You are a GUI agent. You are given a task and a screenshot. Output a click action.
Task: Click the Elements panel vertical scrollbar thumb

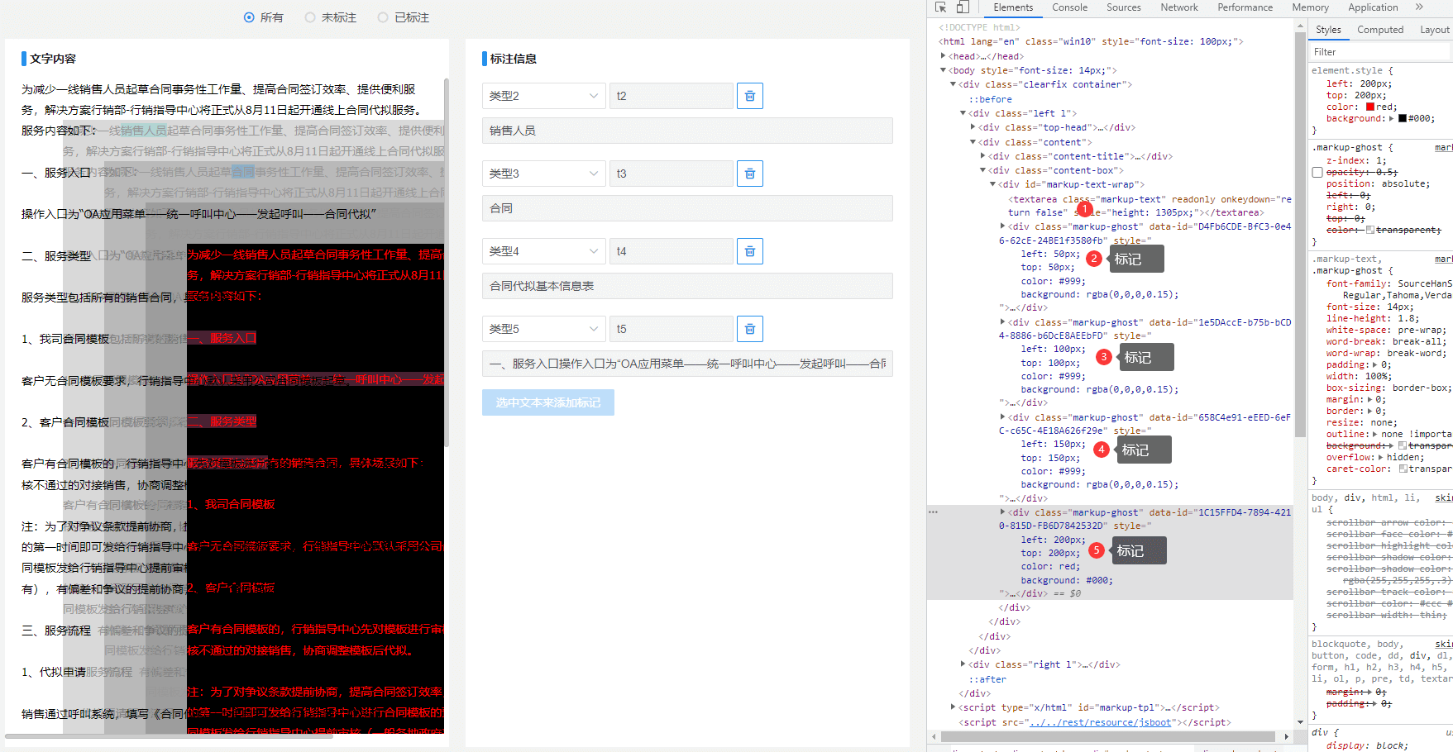(x=1300, y=235)
